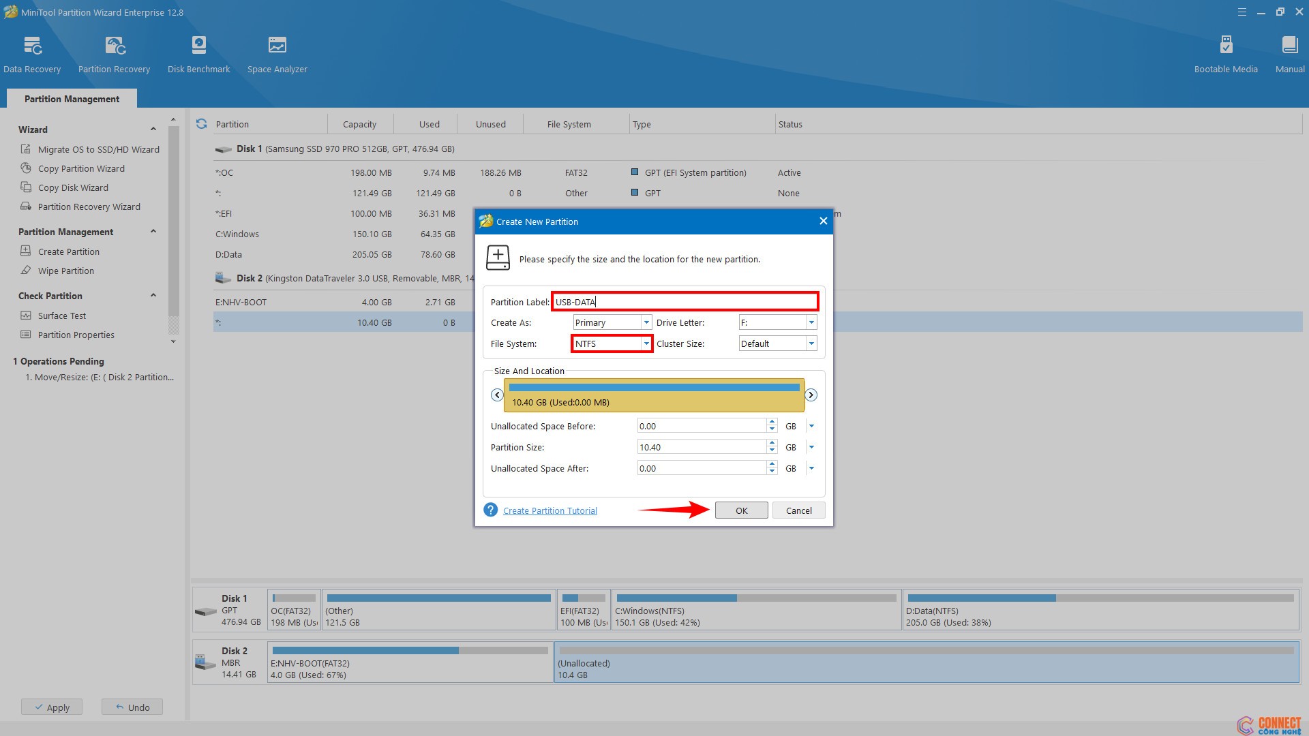The image size is (1309, 736).
Task: Open the Create Partition Tutorial link
Action: click(550, 510)
